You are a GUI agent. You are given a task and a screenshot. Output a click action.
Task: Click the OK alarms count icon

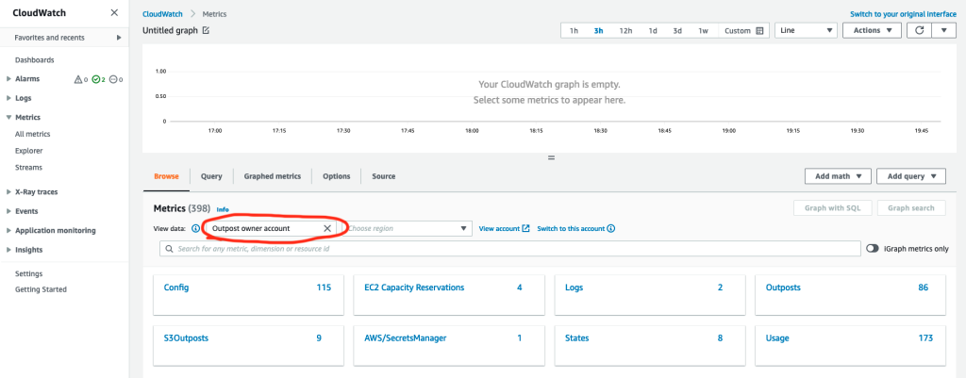pyautogui.click(x=95, y=79)
